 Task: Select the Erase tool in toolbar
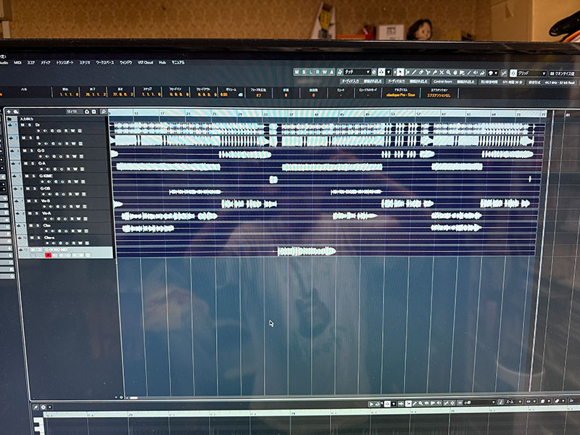tap(420, 72)
